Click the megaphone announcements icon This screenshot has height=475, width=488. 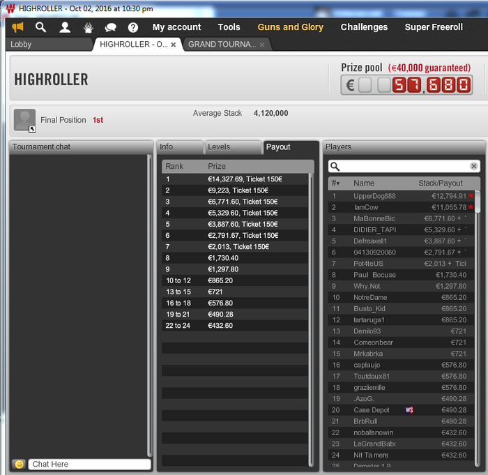click(x=17, y=27)
